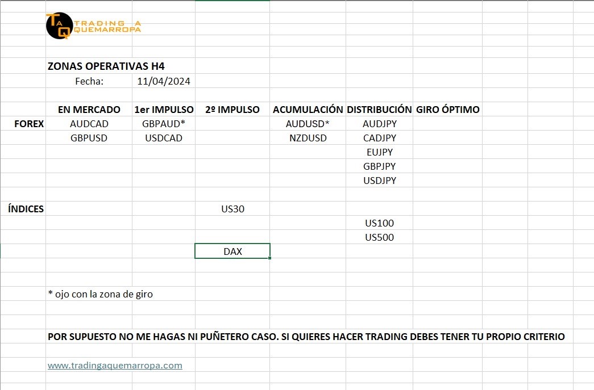Image resolution: width=594 pixels, height=390 pixels.
Task: Select the GBPAUD* cell
Action: click(x=164, y=124)
